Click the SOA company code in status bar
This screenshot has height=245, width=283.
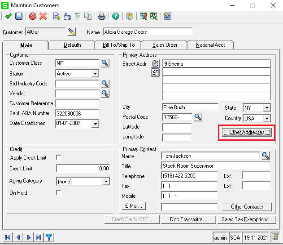pos(235,237)
